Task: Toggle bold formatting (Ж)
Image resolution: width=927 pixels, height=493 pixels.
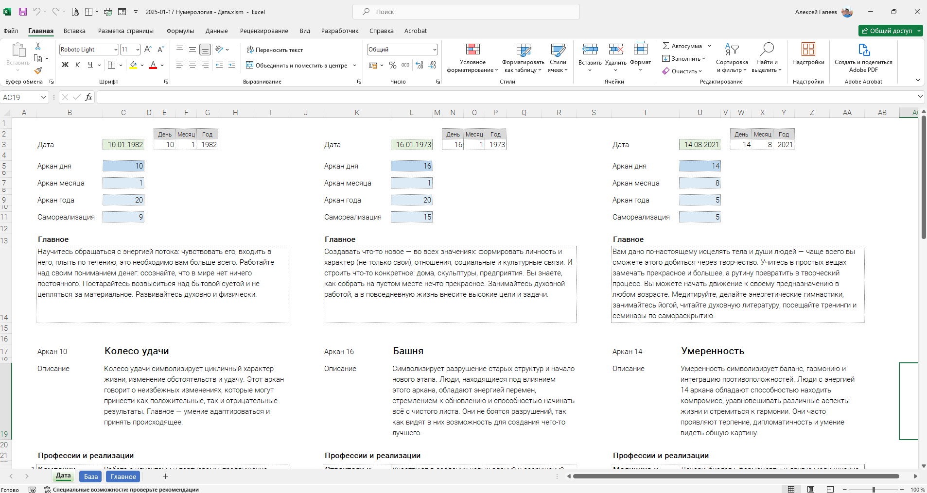Action: click(65, 65)
